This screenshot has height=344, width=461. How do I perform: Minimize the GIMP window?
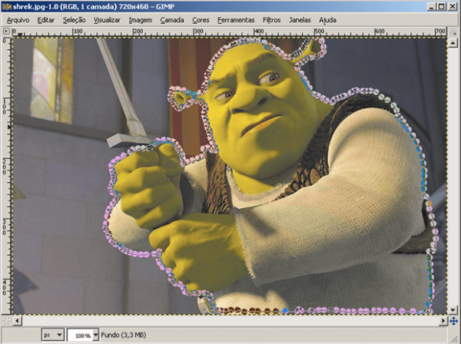(431, 6)
